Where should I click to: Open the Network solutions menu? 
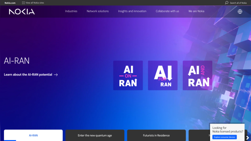click(x=98, y=11)
